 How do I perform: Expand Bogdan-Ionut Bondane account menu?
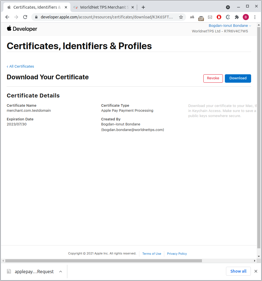coord(230,26)
